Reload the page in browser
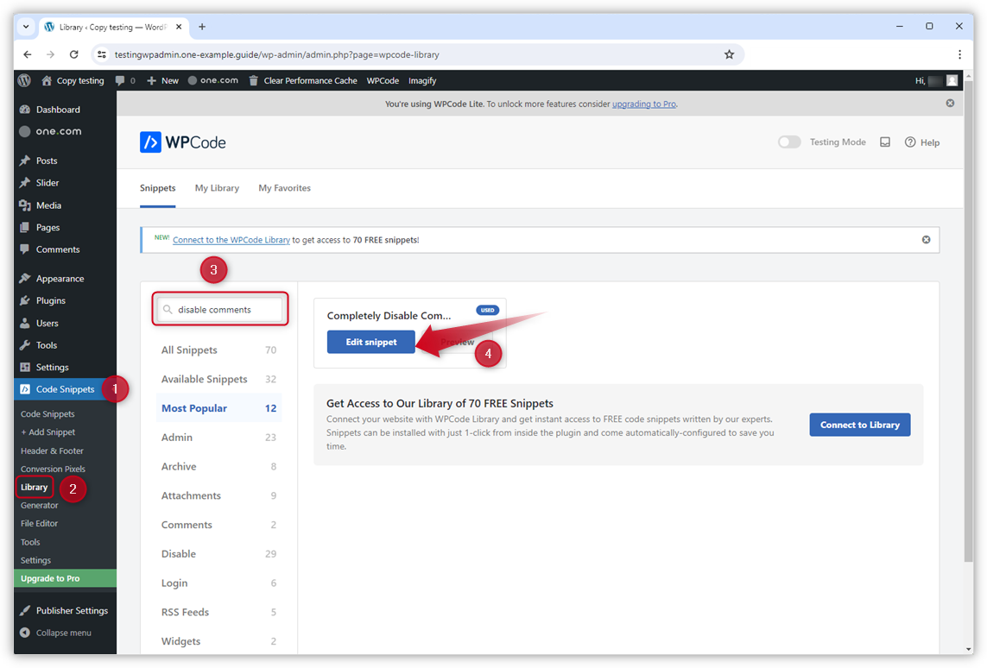The image size is (987, 668). pyautogui.click(x=74, y=54)
